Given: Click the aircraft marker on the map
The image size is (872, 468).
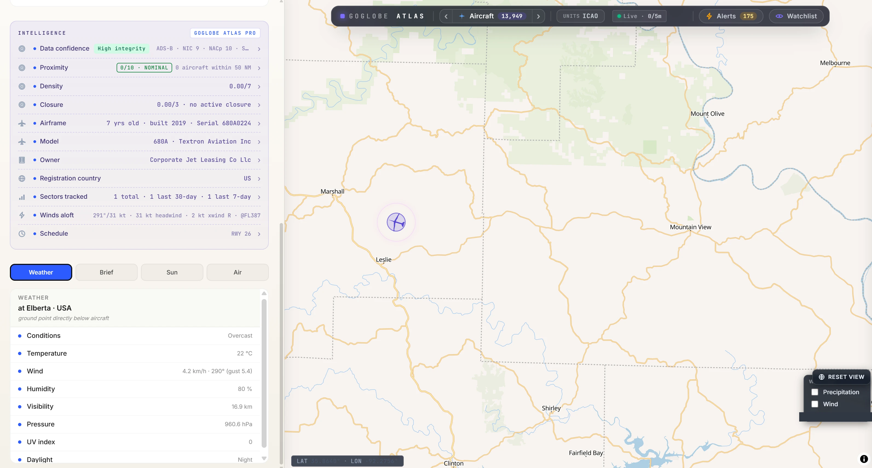Looking at the screenshot, I should (396, 222).
